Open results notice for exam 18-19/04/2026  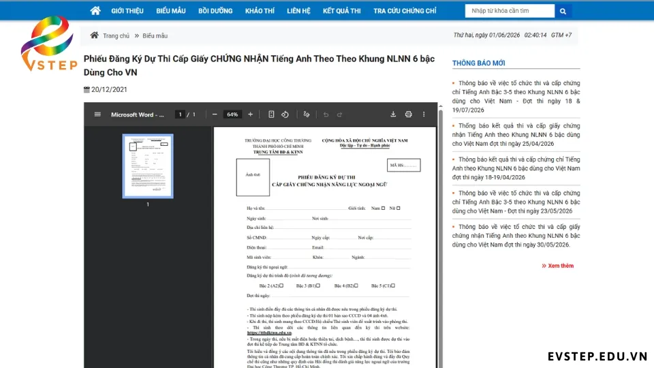(x=516, y=168)
